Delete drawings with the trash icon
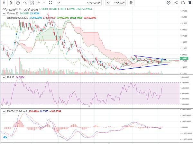The height and width of the screenshot is (144, 193). point(190,3)
